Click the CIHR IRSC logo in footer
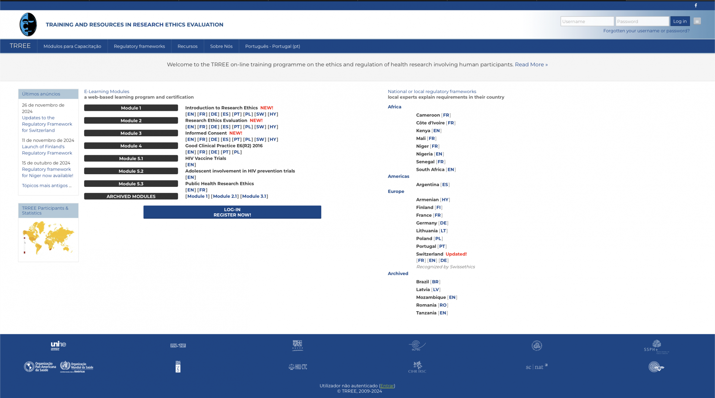 click(417, 367)
